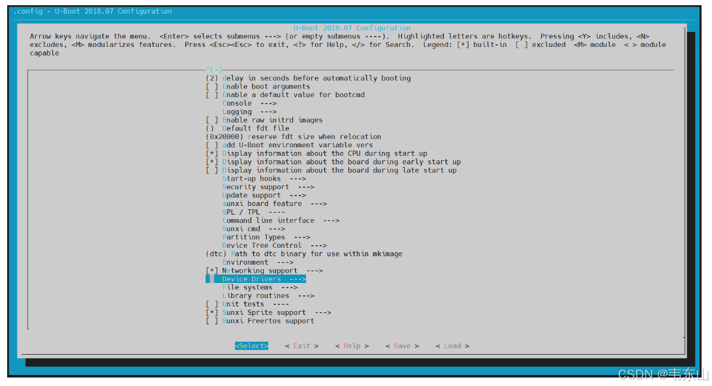Viewport: 712px width, 386px height.
Task: Click the scroll-up indicator above the menu list
Action: coord(214,70)
